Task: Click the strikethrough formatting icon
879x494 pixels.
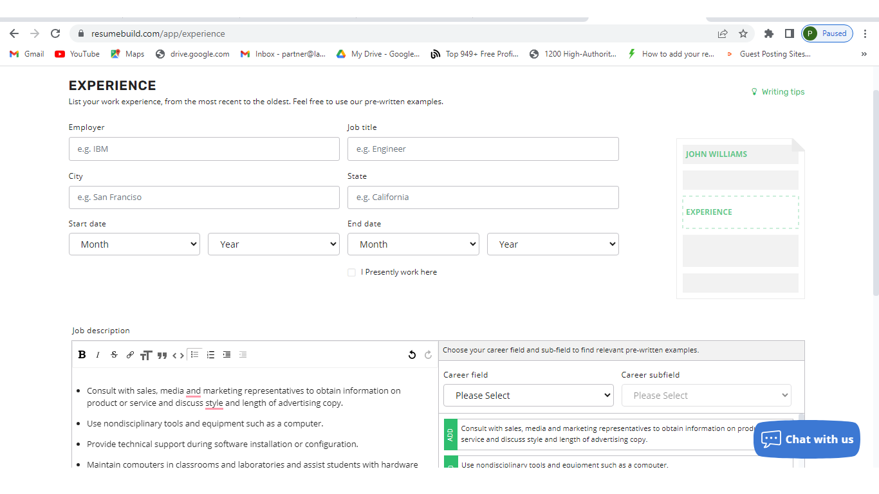Action: [x=114, y=354]
